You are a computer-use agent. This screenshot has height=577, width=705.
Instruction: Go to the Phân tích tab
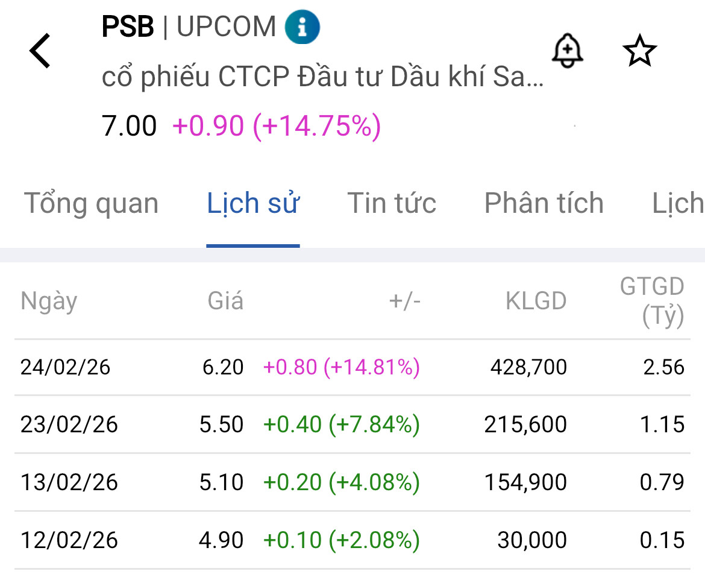(x=544, y=204)
